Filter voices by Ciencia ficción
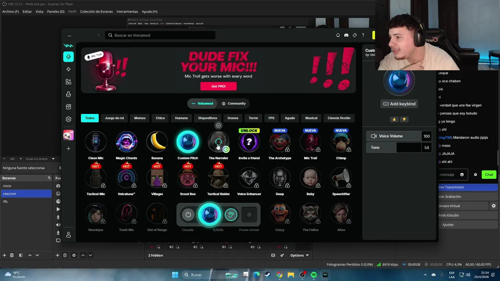This screenshot has width=500, height=281. point(339,118)
